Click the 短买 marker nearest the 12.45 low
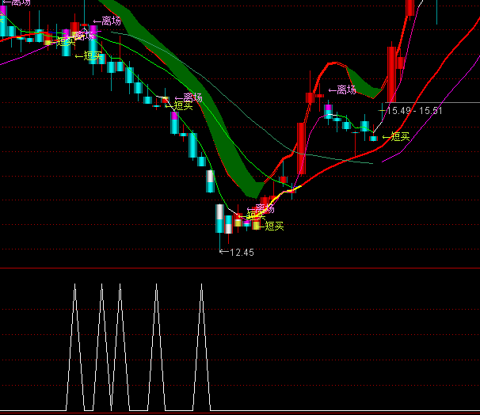Viewport: 480px width, 415px height. click(x=273, y=227)
